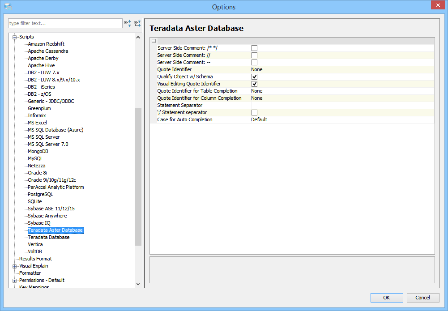
Task: Click the tree vertical scrollbar thumb
Action: point(138,176)
